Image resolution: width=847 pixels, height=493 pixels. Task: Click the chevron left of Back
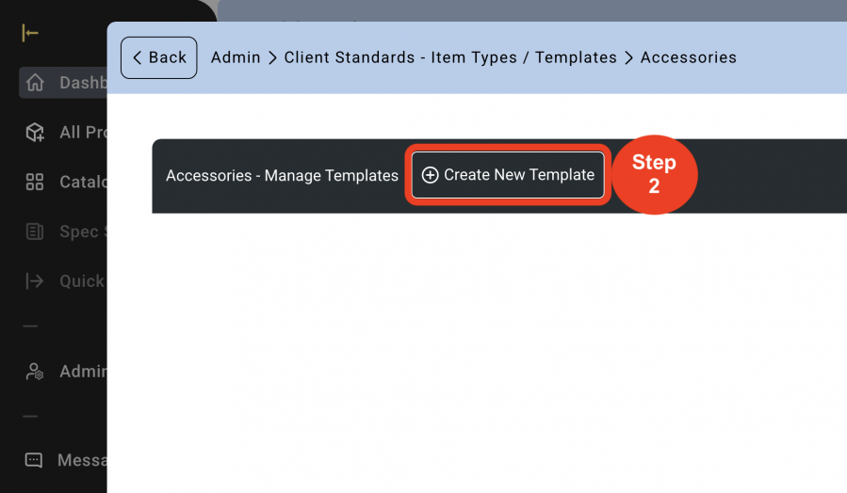point(138,57)
